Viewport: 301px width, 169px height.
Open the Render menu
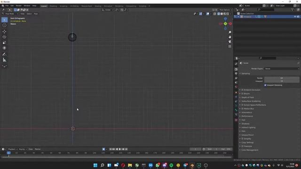(19, 6)
